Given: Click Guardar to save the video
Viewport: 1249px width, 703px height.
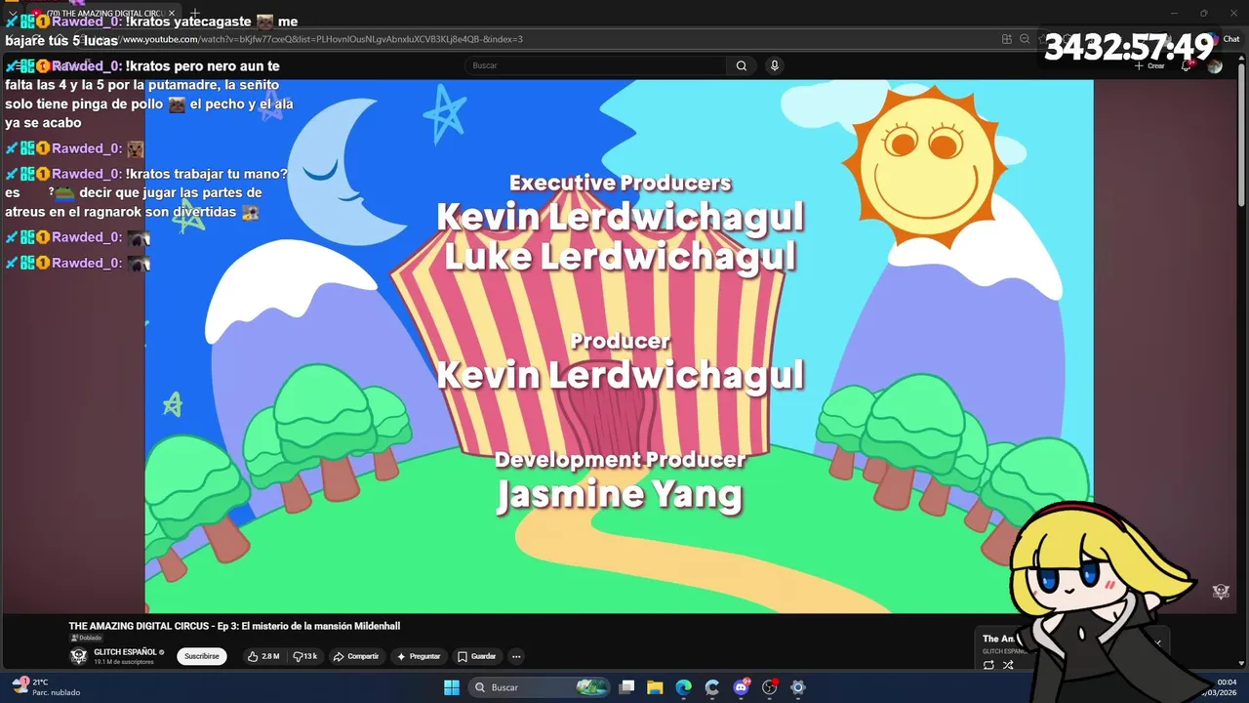Looking at the screenshot, I should (477, 656).
